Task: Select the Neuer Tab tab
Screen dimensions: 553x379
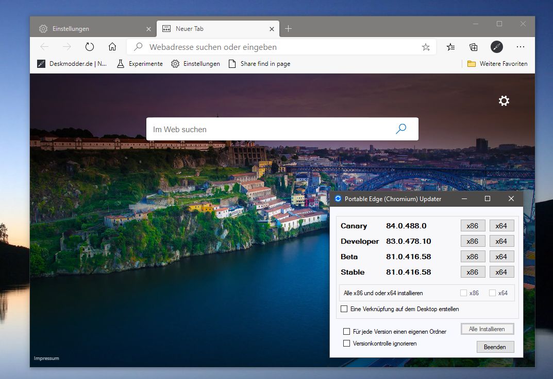Action: pos(218,28)
